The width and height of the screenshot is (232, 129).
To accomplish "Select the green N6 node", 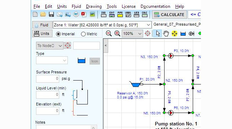I will (x=164, y=113).
